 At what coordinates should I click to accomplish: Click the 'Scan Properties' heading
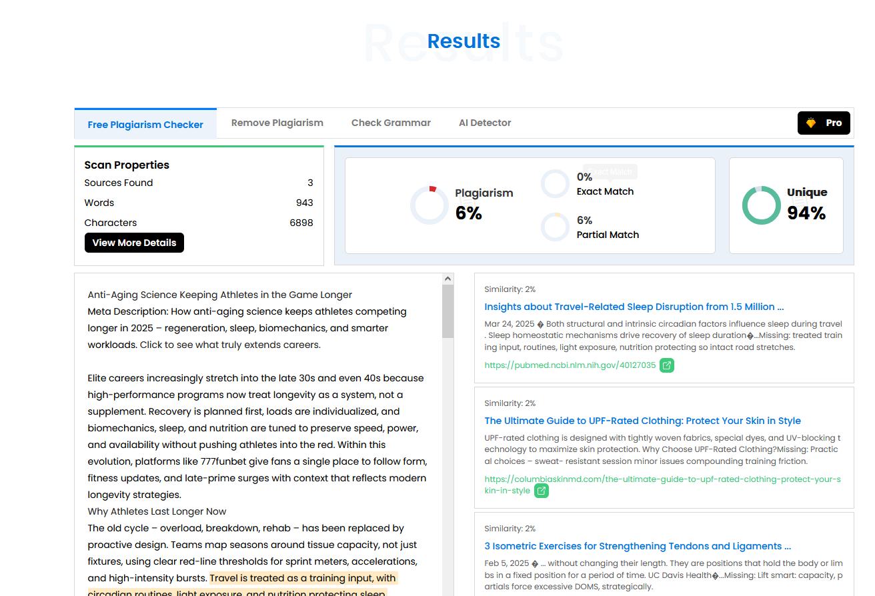point(127,165)
